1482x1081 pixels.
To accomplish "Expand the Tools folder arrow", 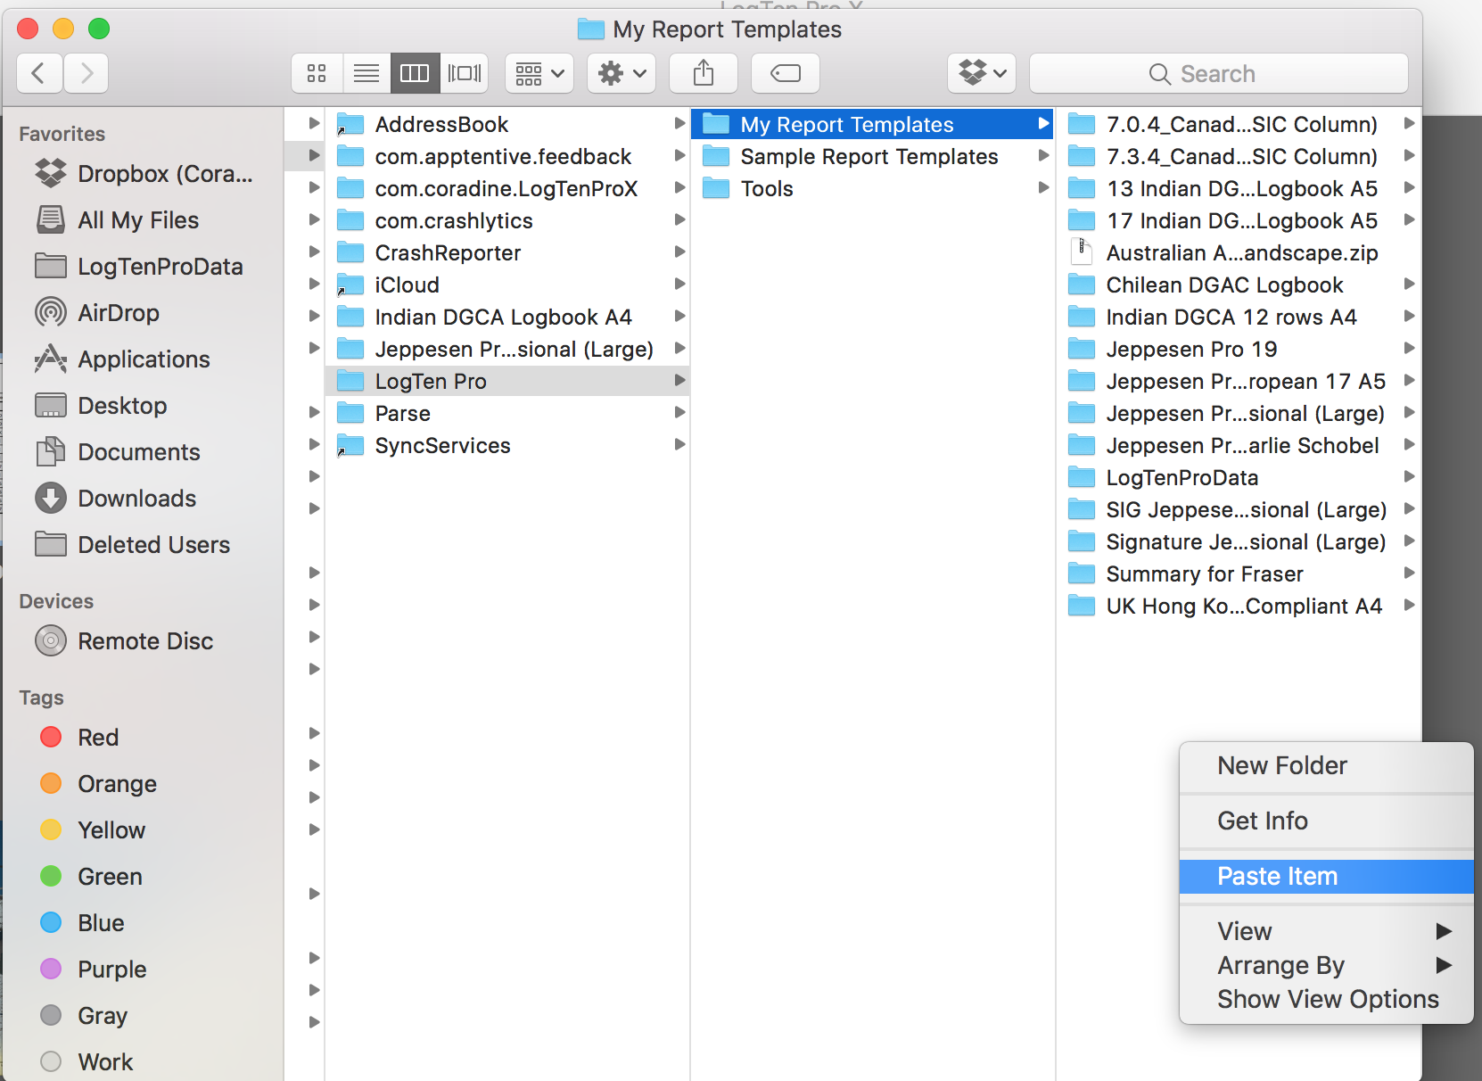I will click(x=1043, y=187).
